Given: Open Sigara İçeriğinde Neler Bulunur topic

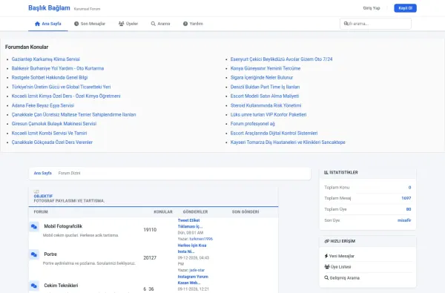Looking at the screenshot, I should (x=262, y=77).
